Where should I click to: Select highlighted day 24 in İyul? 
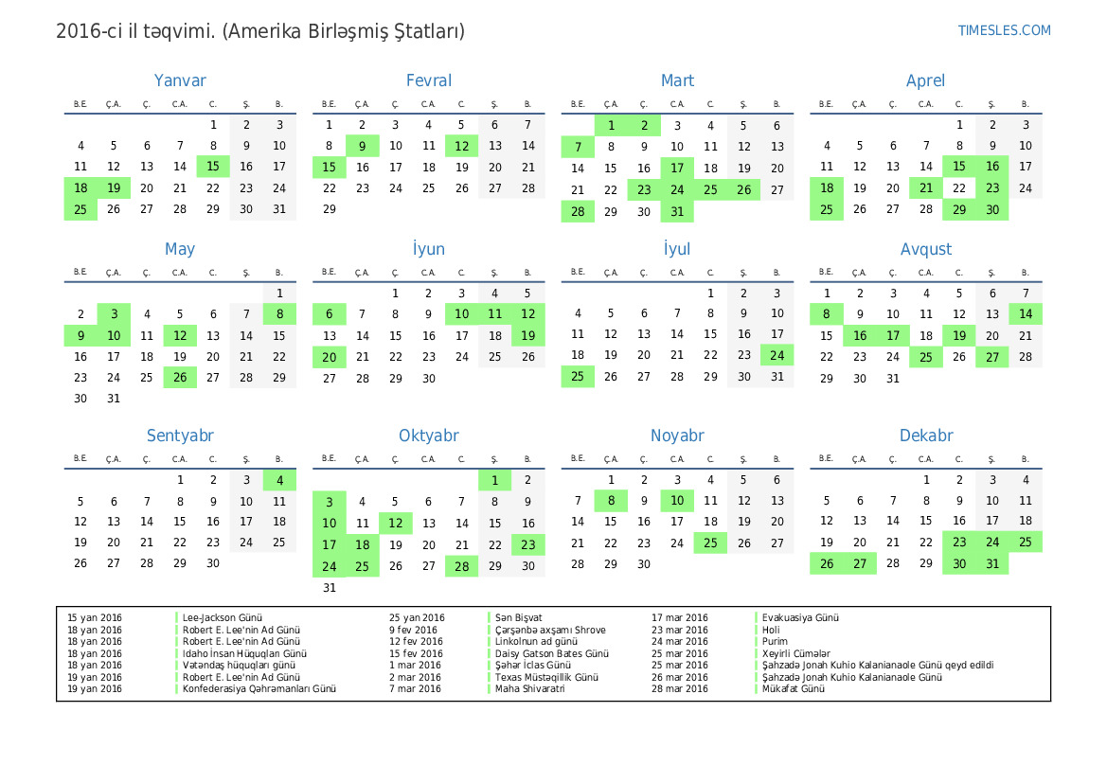777,356
